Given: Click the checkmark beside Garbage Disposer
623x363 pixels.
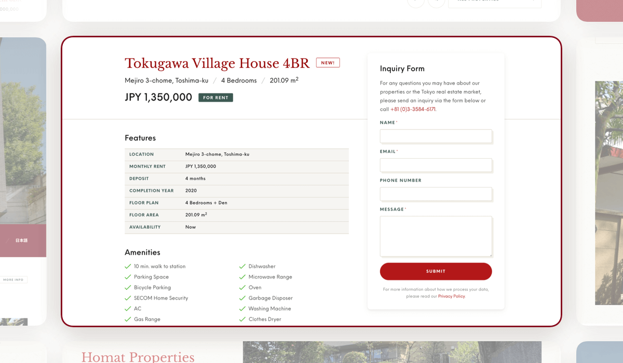Looking at the screenshot, I should (242, 298).
